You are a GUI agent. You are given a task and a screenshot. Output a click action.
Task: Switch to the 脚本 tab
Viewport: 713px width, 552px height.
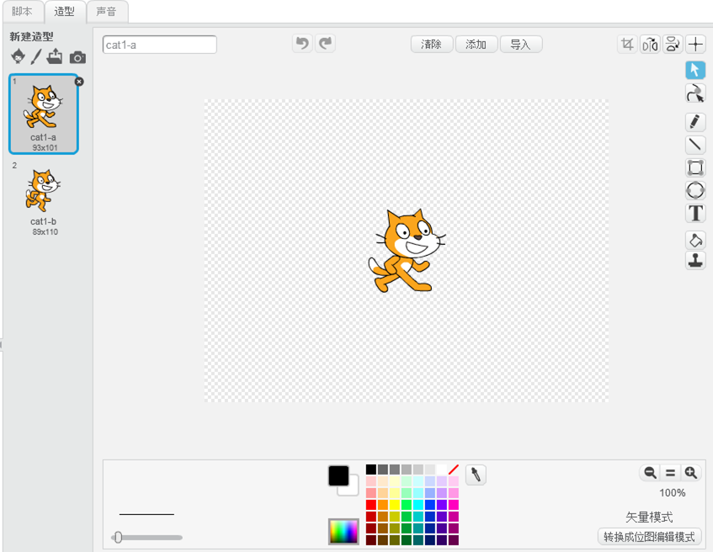coord(22,12)
